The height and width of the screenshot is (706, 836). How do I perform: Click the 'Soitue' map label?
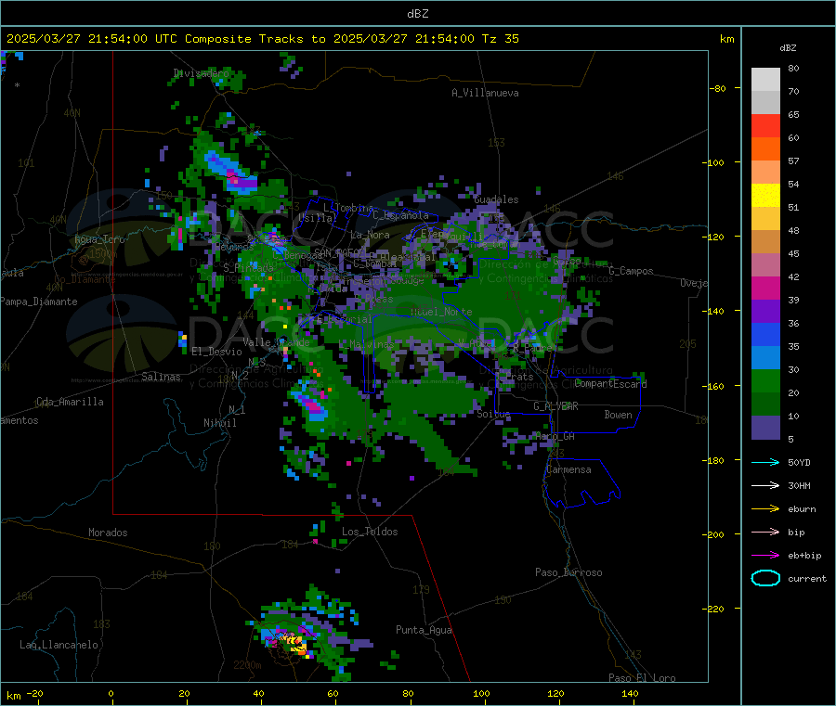click(493, 414)
